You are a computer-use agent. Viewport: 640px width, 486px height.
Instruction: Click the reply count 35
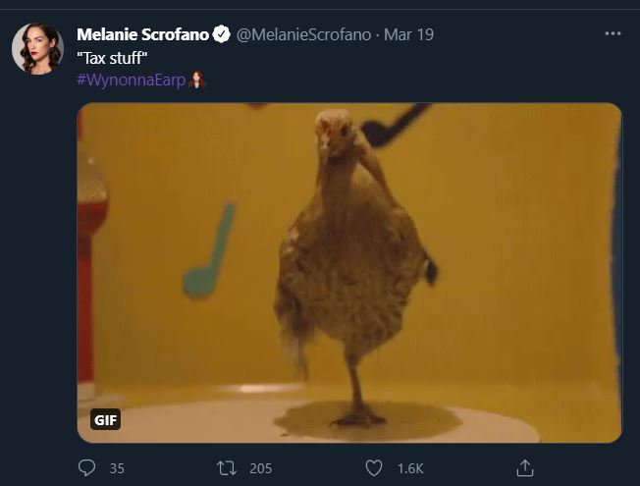[117, 468]
